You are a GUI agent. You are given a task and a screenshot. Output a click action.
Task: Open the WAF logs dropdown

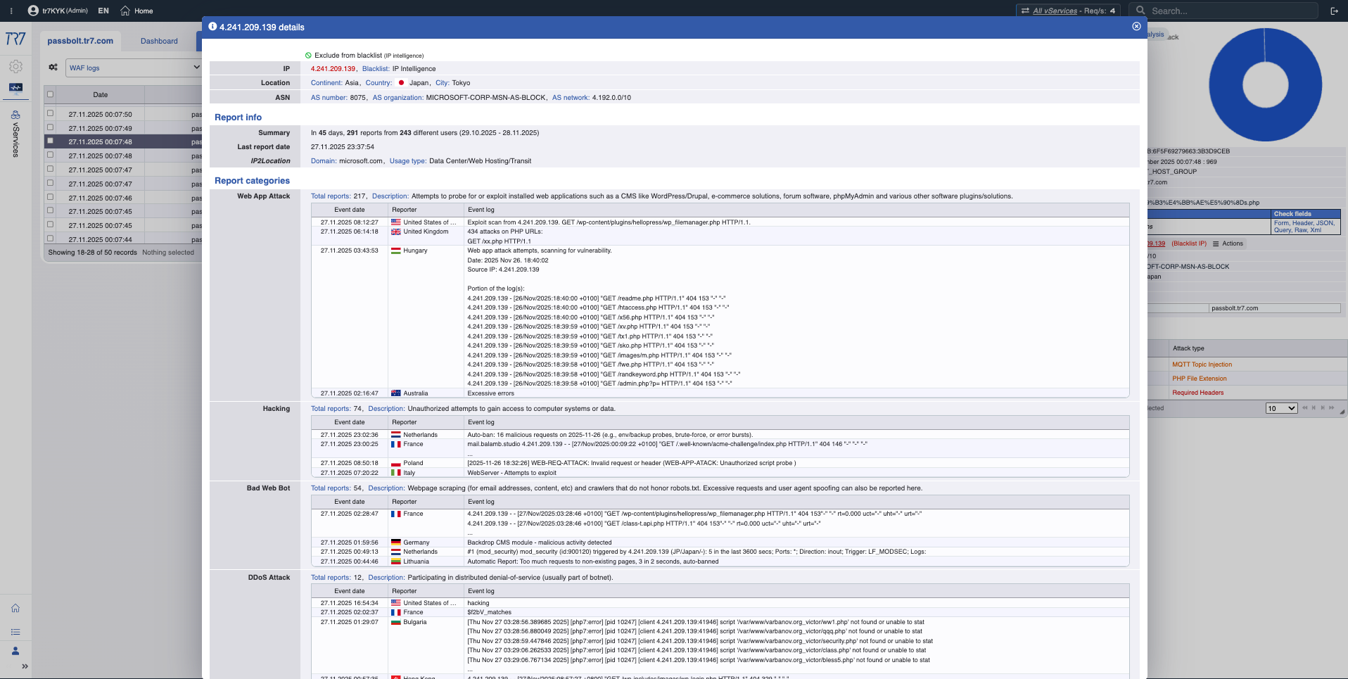(x=134, y=68)
